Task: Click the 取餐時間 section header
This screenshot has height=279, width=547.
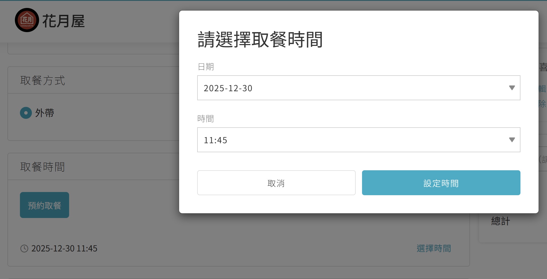Action: pos(43,167)
